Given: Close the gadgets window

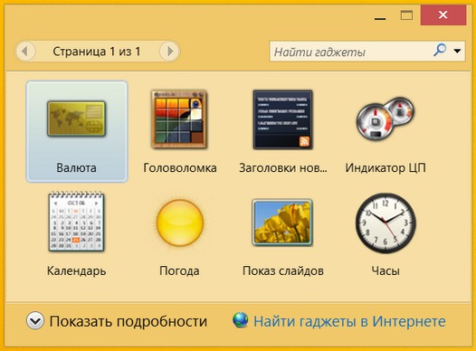Looking at the screenshot, I should point(443,14).
